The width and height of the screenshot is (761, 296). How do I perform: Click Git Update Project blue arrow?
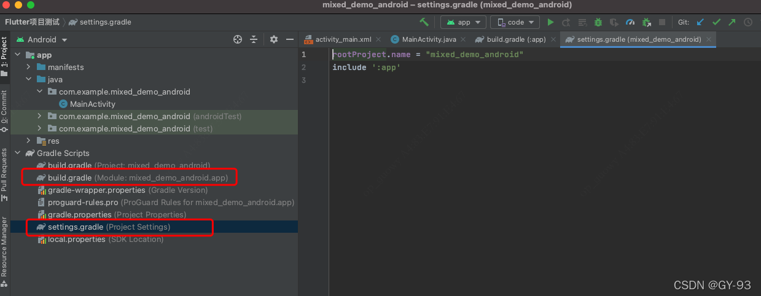point(700,22)
